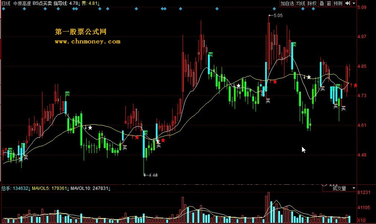The height and width of the screenshot is (224, 376).
Task: Click the 4.61 price axis label
Action: point(362,125)
